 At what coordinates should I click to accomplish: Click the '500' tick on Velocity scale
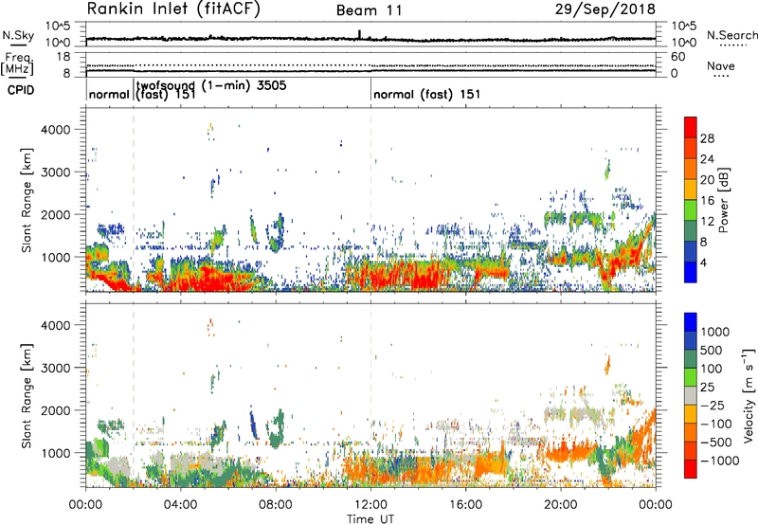(x=711, y=351)
